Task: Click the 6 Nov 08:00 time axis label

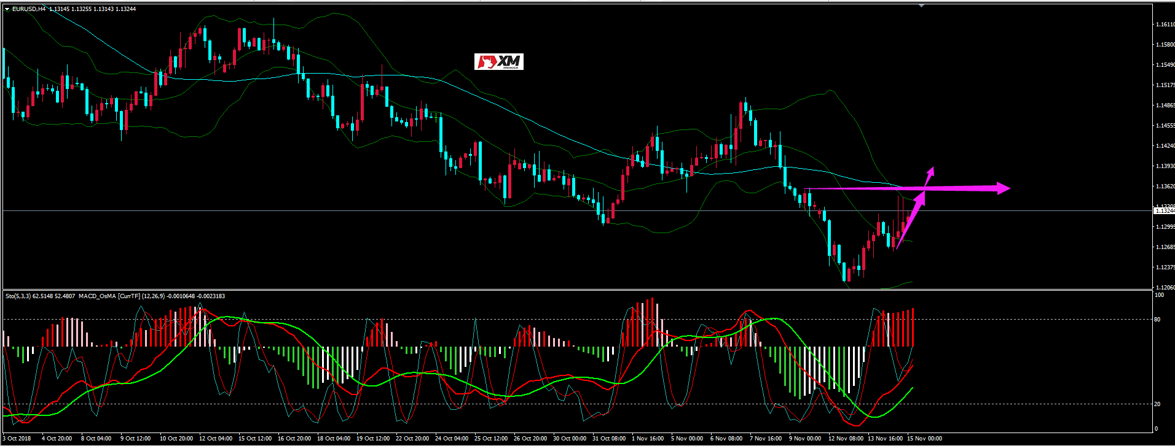Action: coord(726,439)
